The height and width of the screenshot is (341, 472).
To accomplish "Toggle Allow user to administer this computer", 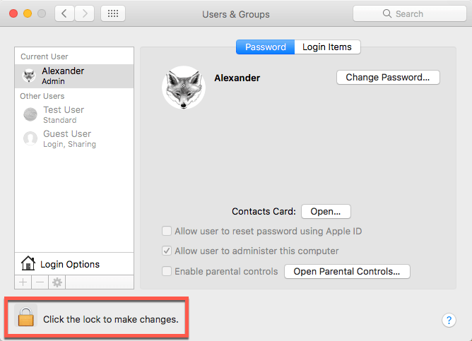I will pyautogui.click(x=167, y=251).
